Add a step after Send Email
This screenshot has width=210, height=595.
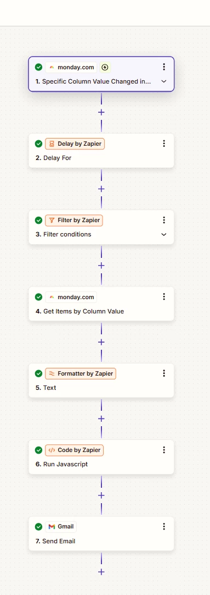coord(101,572)
